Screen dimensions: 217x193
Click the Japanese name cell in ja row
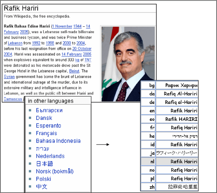pos(177,153)
